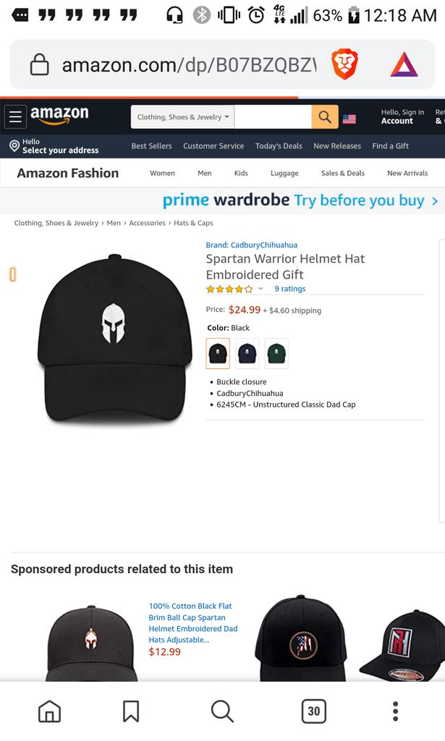Open the Amazon hamburger menu
The image size is (445, 741).
click(x=15, y=117)
